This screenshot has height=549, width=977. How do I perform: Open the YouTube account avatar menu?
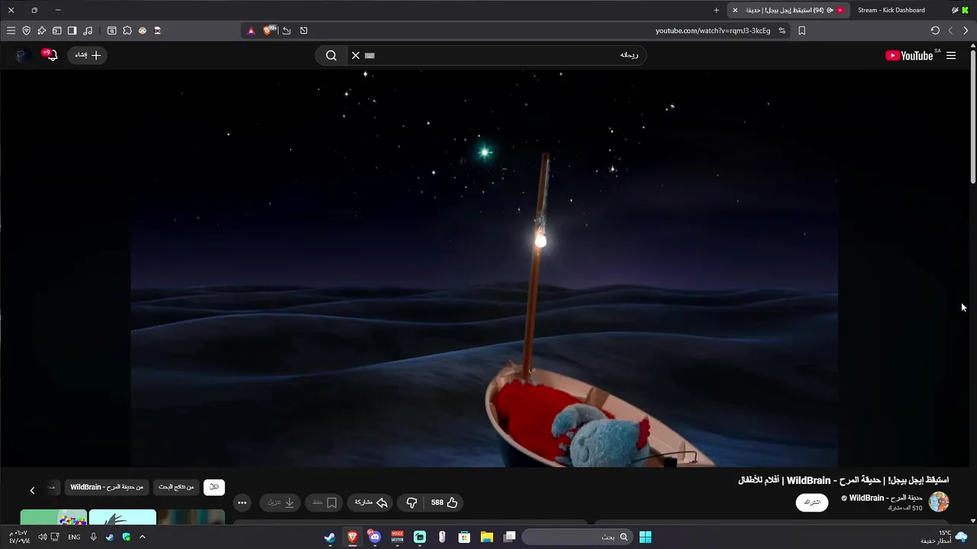point(22,55)
